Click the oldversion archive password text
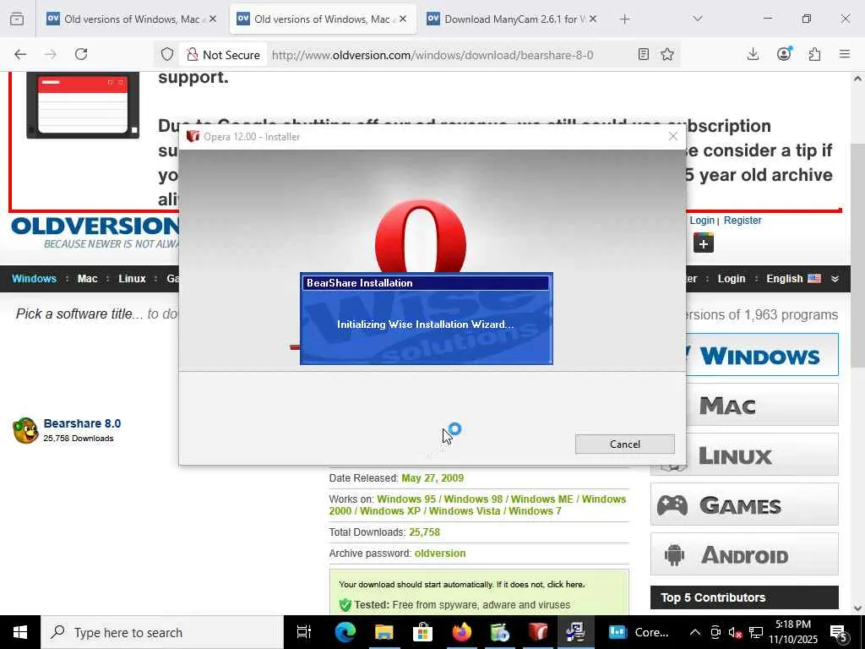 point(439,553)
